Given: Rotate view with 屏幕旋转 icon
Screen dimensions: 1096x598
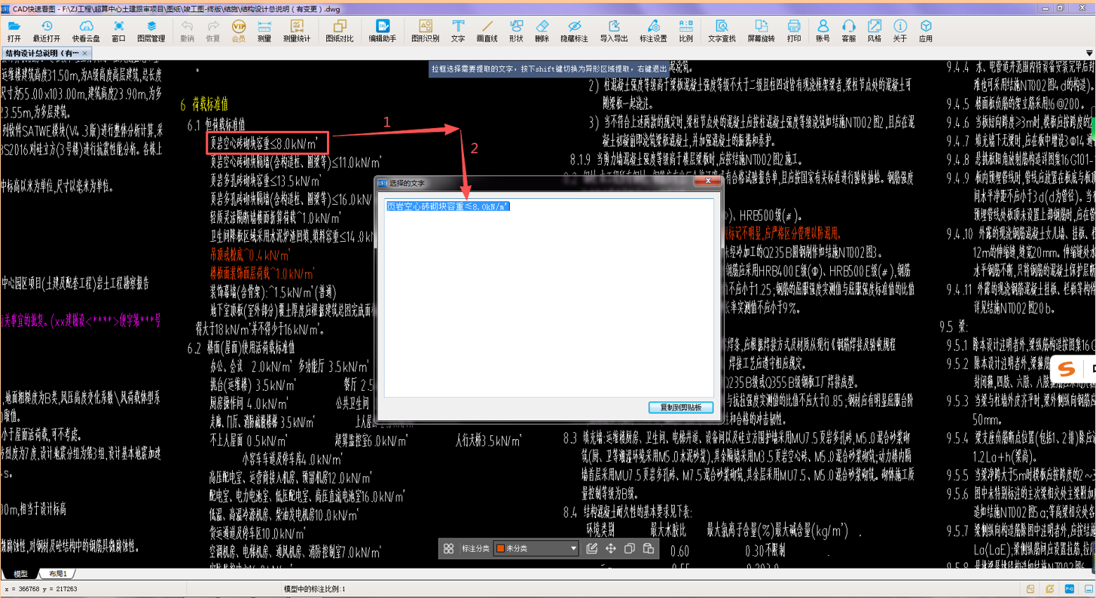Looking at the screenshot, I should pos(760,31).
